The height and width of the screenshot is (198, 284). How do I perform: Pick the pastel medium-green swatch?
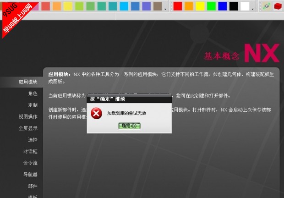[90, 6]
